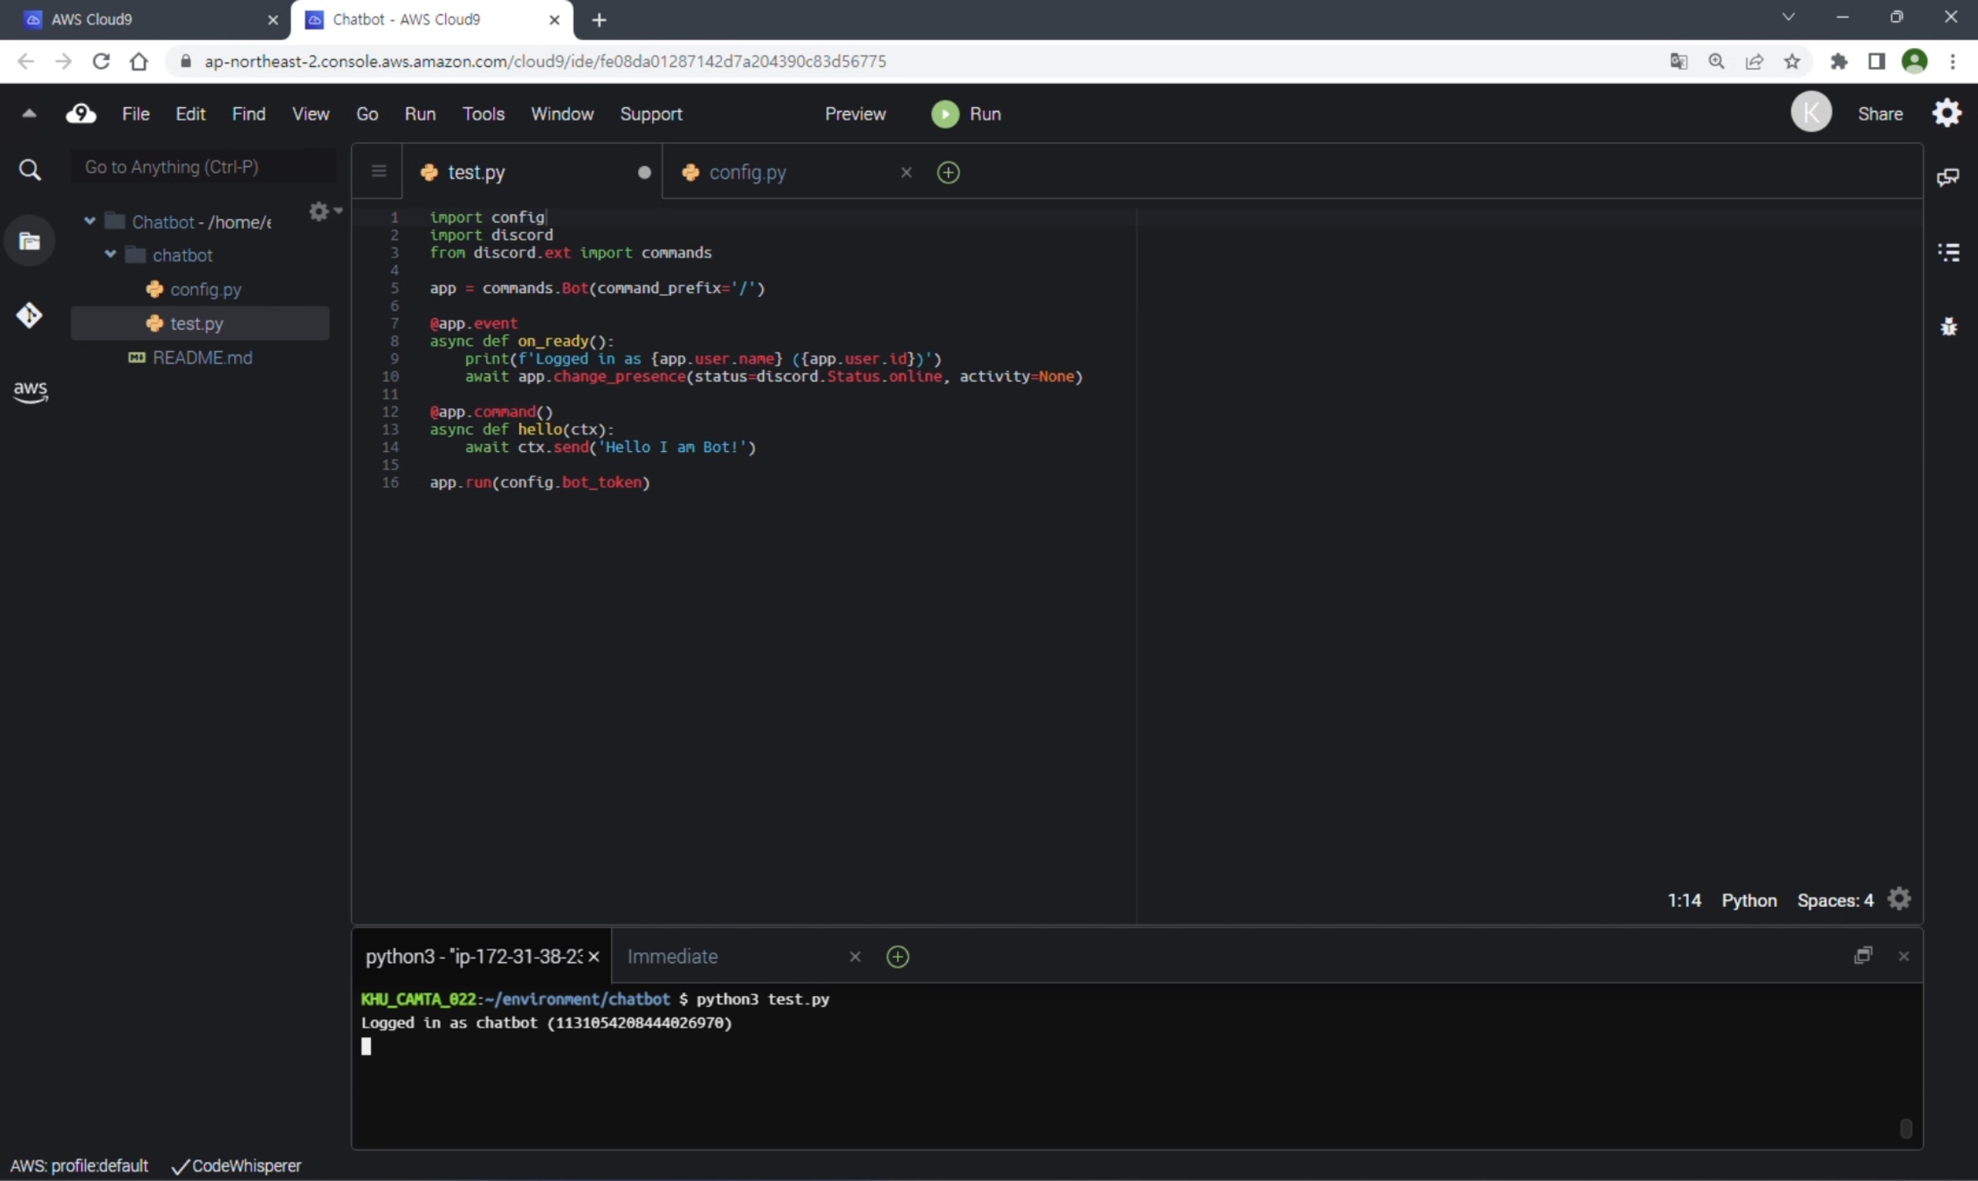Close the unsaved test.py tab dot
The height and width of the screenshot is (1181, 1978).
[x=644, y=172]
